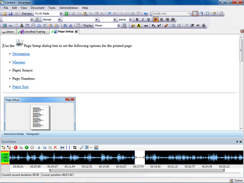
Task: Expand the Sound Editor options dropdown arrow
Action: tap(91, 148)
